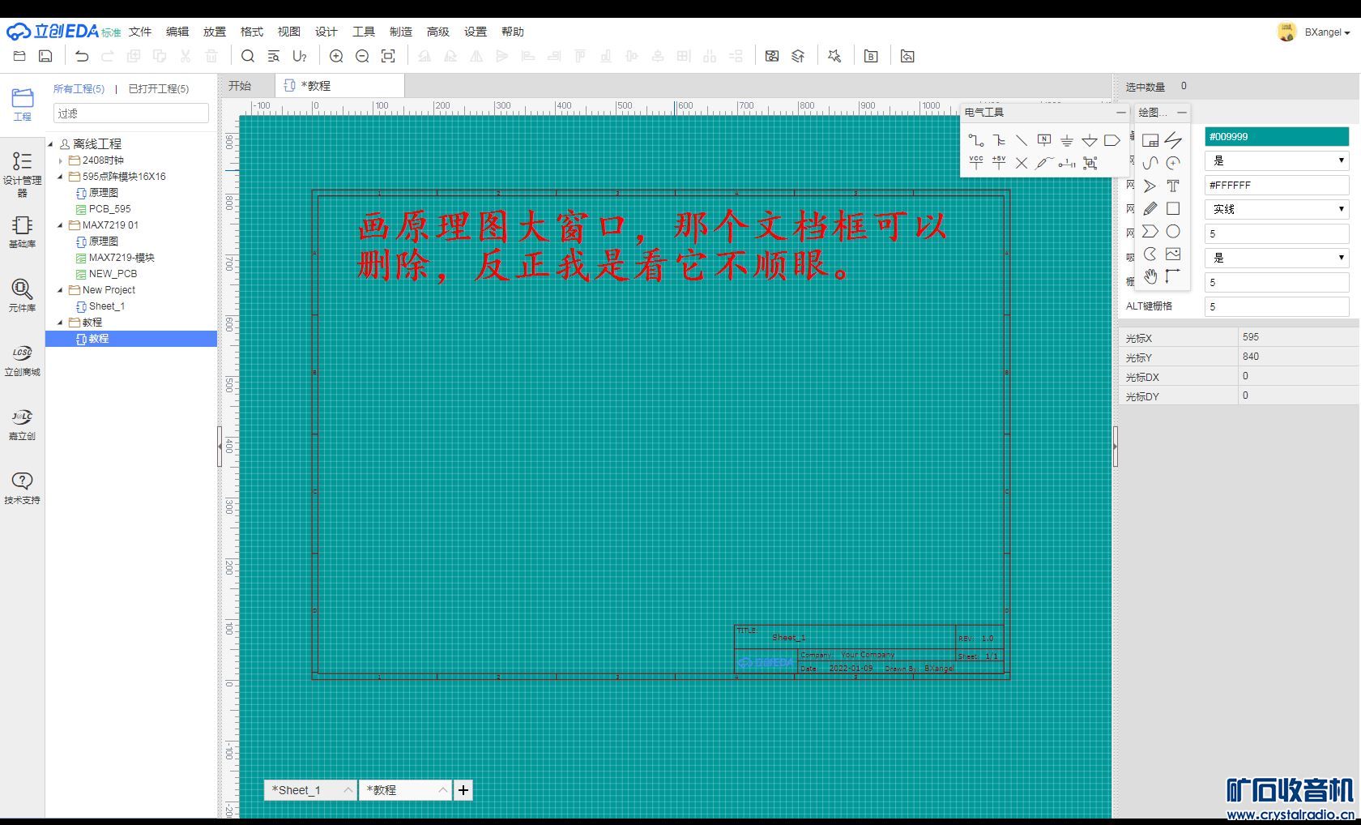1361x825 pixels.
Task: Select the Net Port tool
Action: click(1112, 140)
